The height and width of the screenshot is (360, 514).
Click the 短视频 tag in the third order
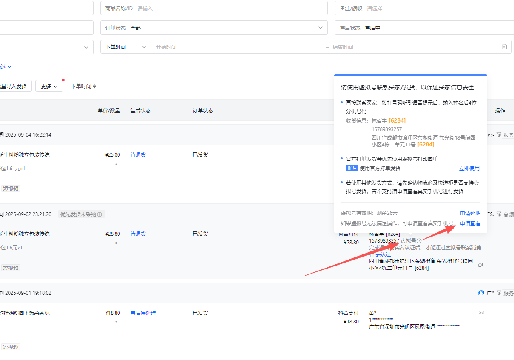(10, 347)
